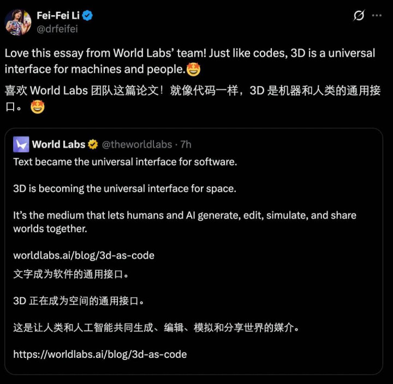Click the Chinese translation of main tweet
Screen dimensions: 393x384
click(193, 98)
